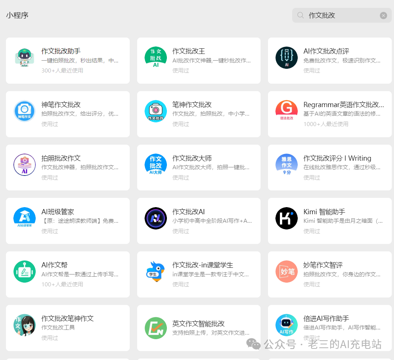Click description AI批改作文神器,一键秒批改
394x360 pixels.
coord(211,61)
